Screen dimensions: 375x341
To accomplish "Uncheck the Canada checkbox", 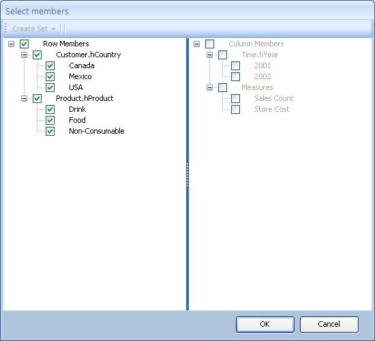I will click(50, 65).
